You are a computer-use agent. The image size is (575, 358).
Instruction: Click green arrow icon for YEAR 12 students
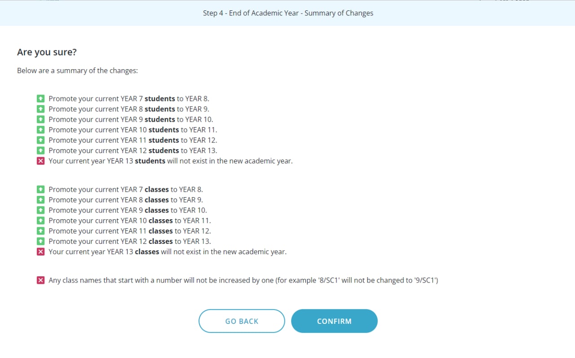[x=40, y=150]
